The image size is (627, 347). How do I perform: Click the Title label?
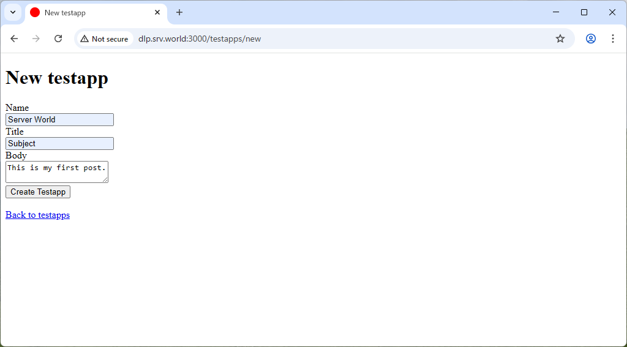click(x=15, y=132)
